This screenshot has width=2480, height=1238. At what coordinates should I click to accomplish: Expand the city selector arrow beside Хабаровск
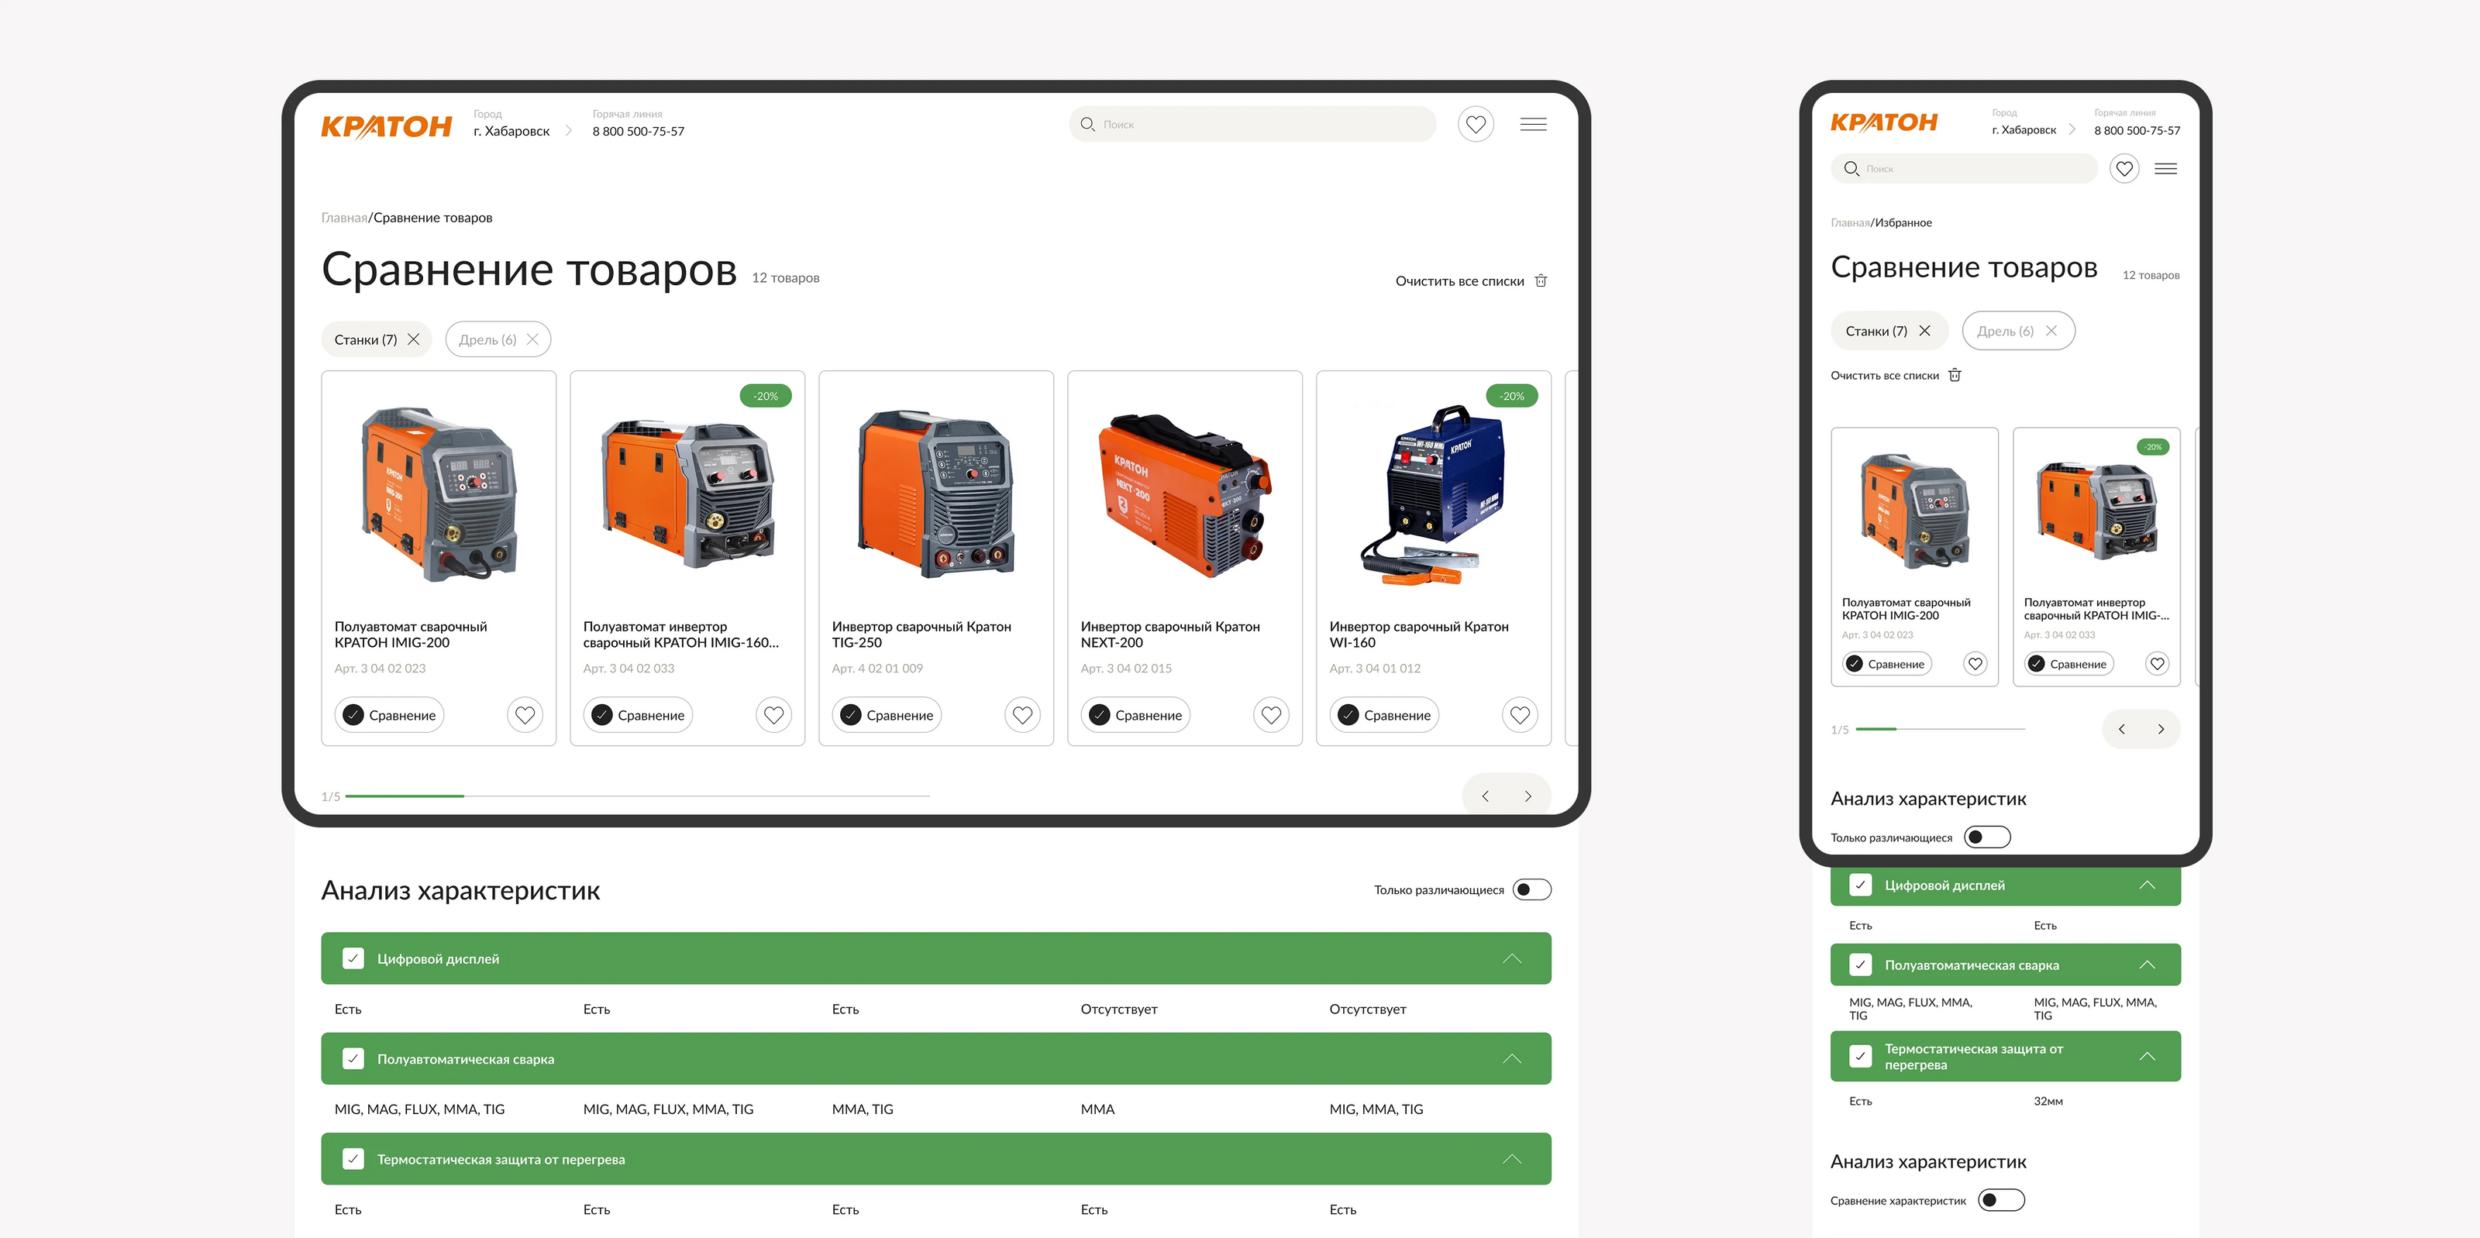tap(568, 131)
